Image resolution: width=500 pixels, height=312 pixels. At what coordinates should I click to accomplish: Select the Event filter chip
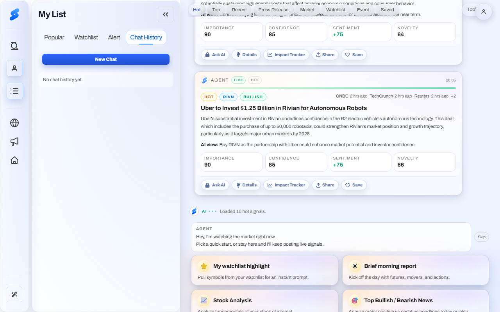tap(363, 10)
